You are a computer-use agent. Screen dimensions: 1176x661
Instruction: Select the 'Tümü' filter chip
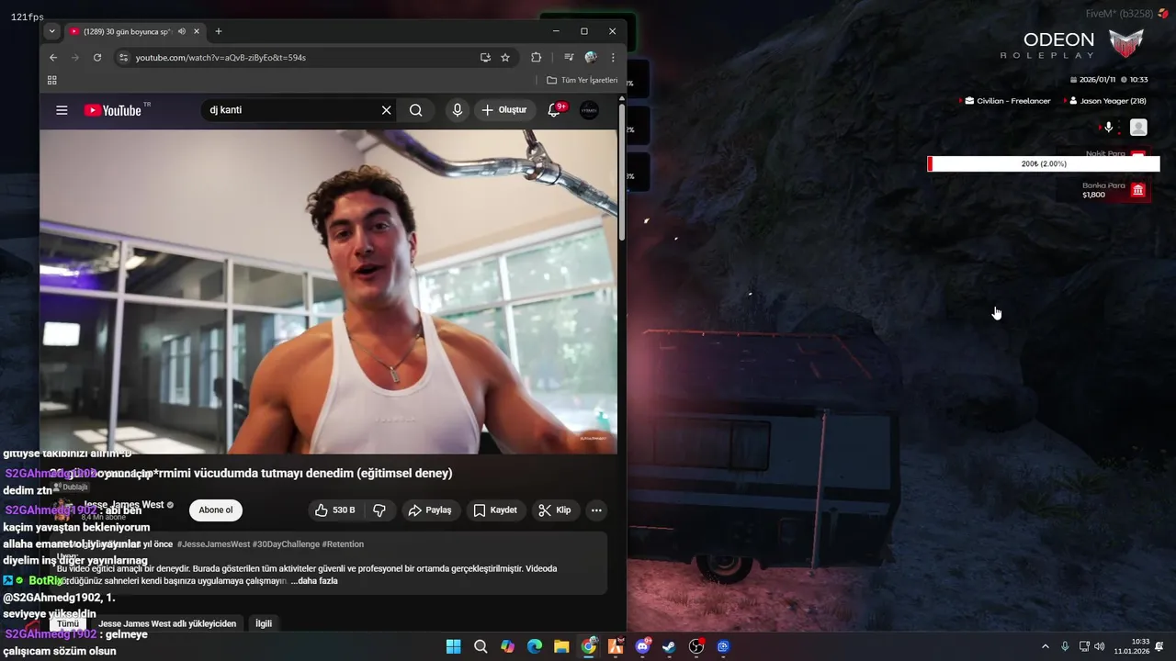68,623
